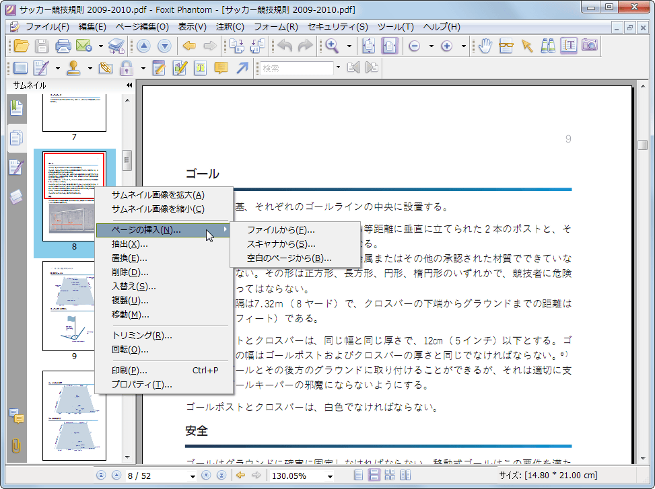
Task: Switch to single page layout view
Action: [358, 475]
